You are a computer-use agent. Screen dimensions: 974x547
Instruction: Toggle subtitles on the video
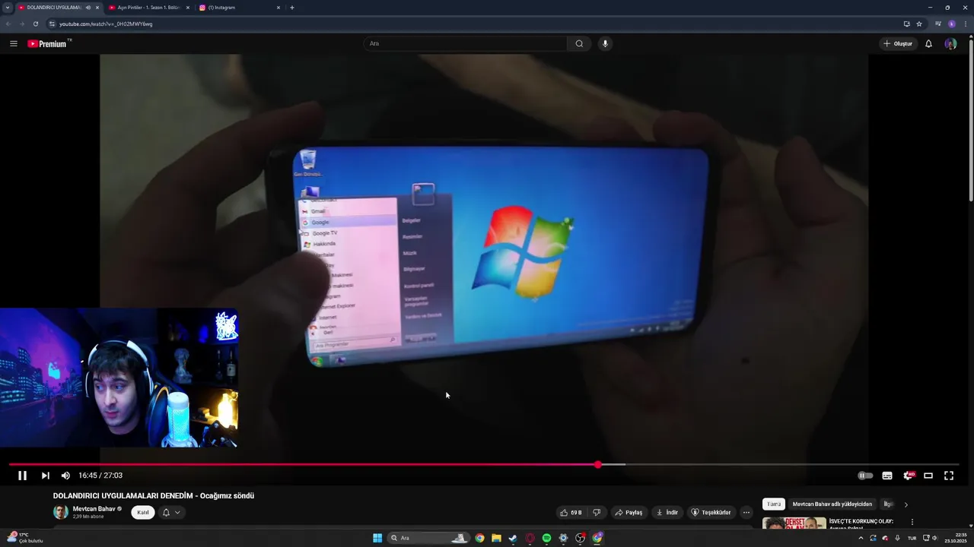click(887, 476)
